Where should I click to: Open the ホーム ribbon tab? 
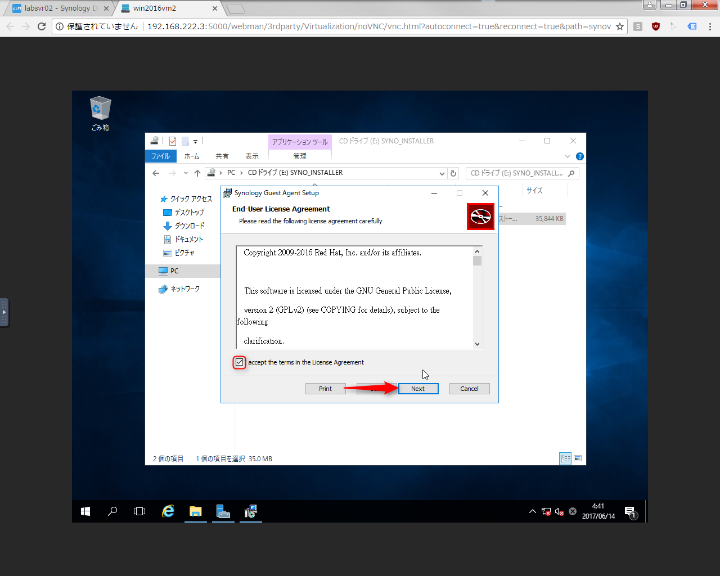[x=192, y=156]
